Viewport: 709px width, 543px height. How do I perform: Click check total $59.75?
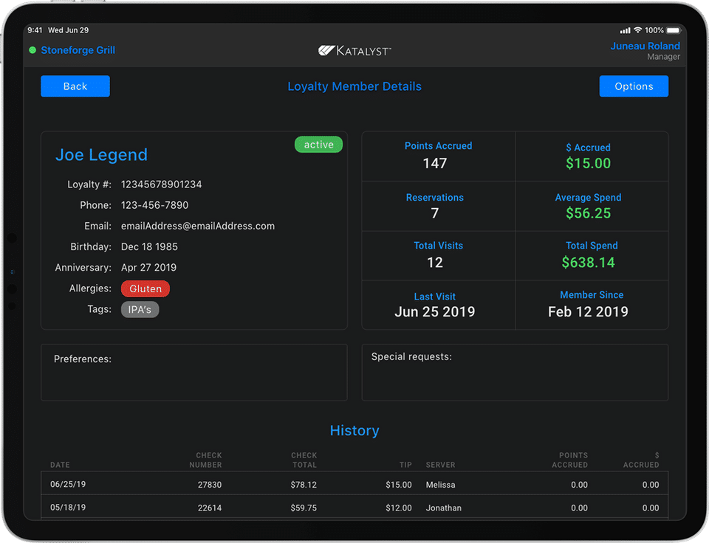coord(304,508)
